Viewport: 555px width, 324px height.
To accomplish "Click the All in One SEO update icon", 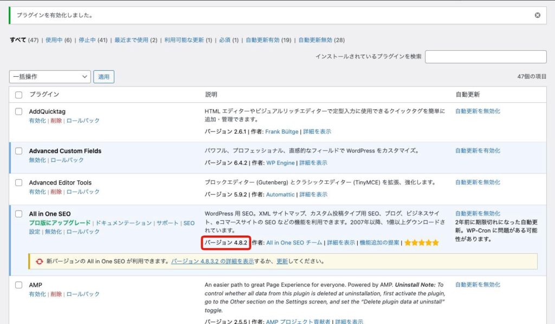I will pos(39,261).
